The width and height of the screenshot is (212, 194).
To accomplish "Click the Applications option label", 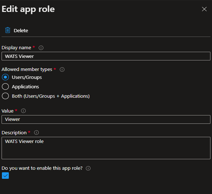I will click(25, 87).
